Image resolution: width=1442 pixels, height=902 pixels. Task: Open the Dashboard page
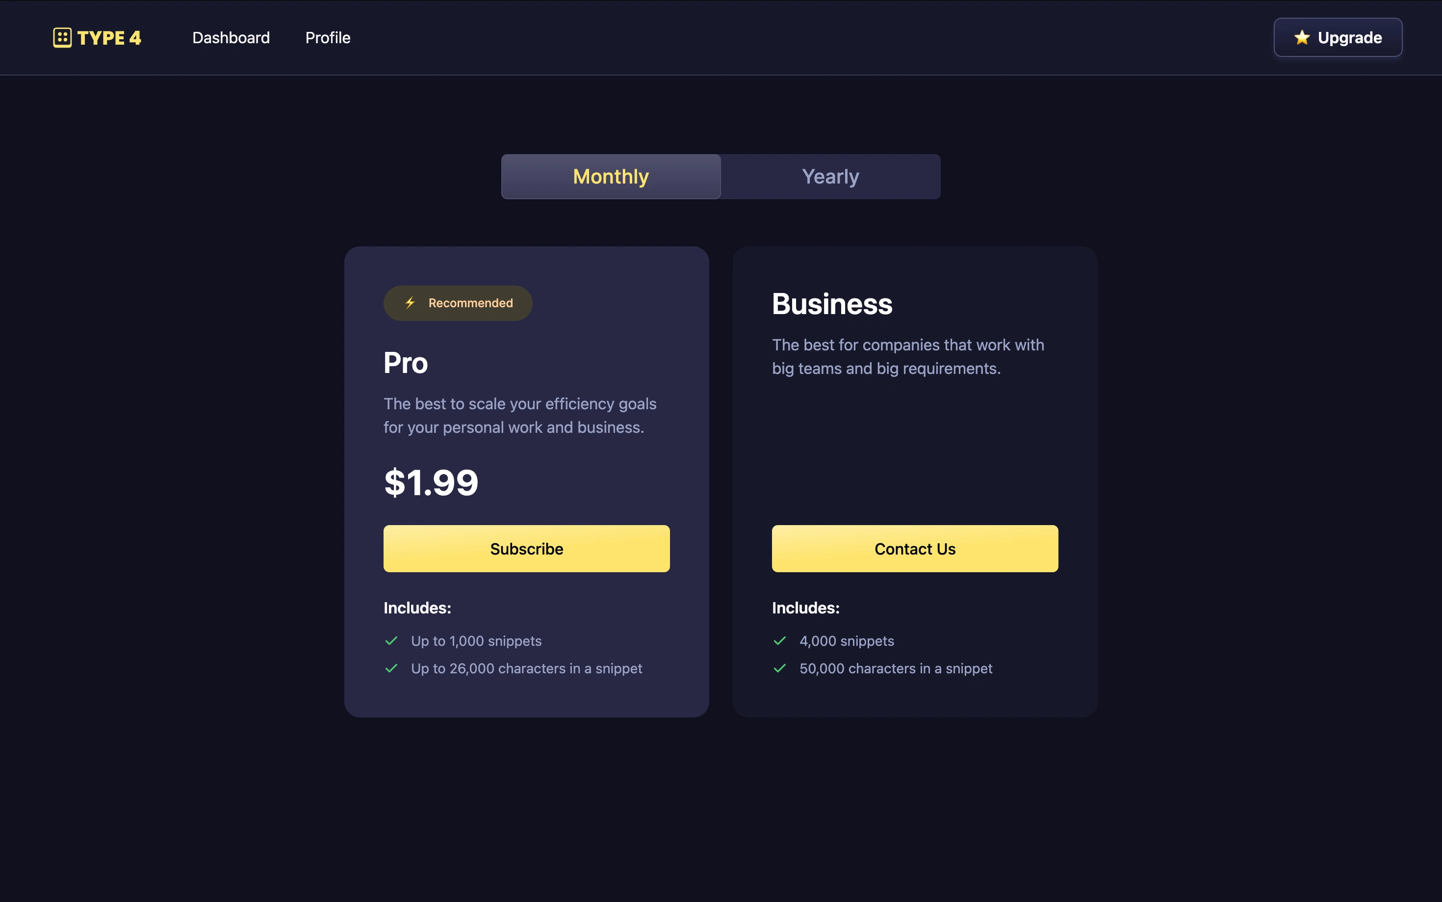(231, 38)
